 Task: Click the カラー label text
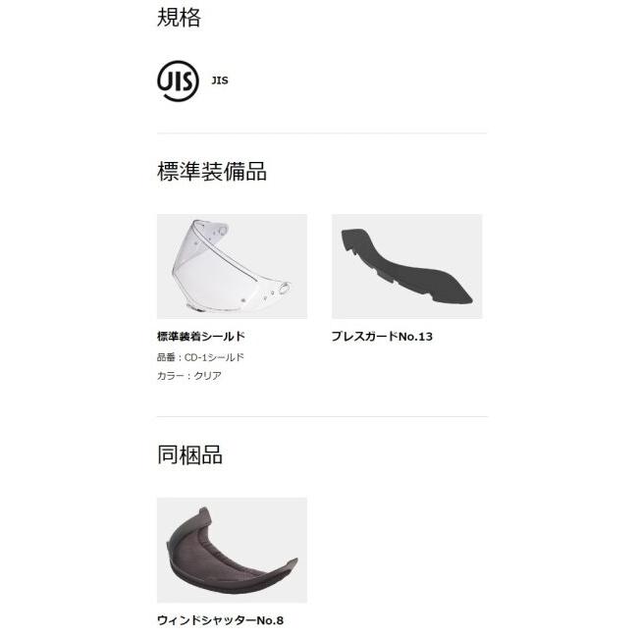coord(171,376)
